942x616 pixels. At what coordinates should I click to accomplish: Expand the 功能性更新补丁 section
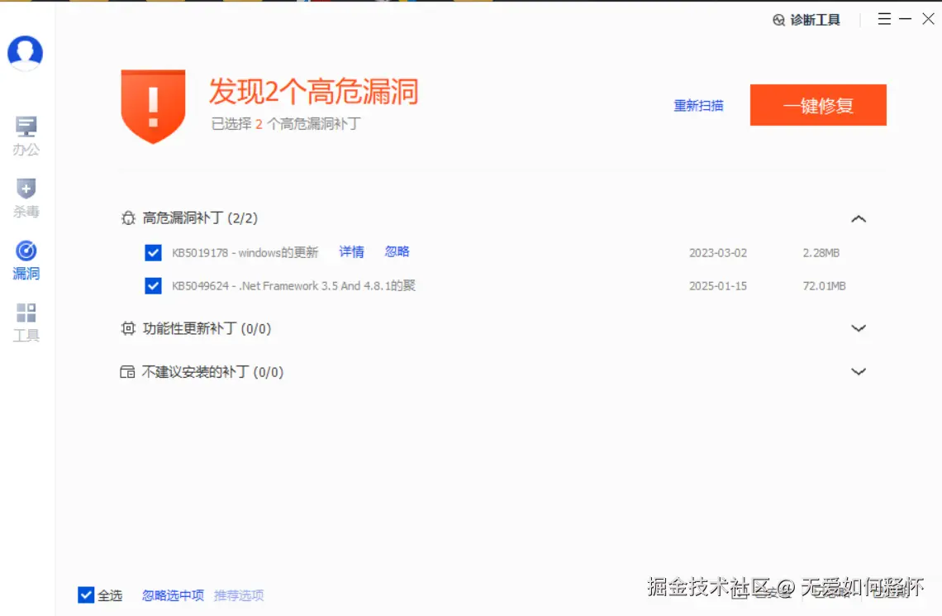tap(859, 328)
